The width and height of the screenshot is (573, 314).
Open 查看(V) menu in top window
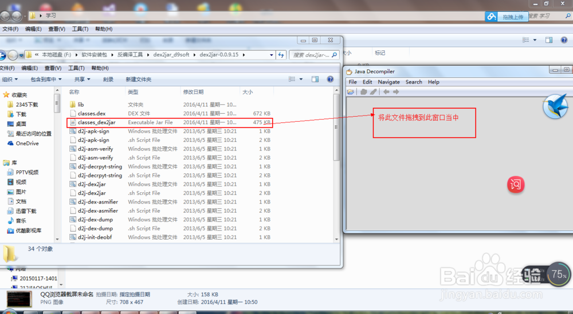click(57, 29)
